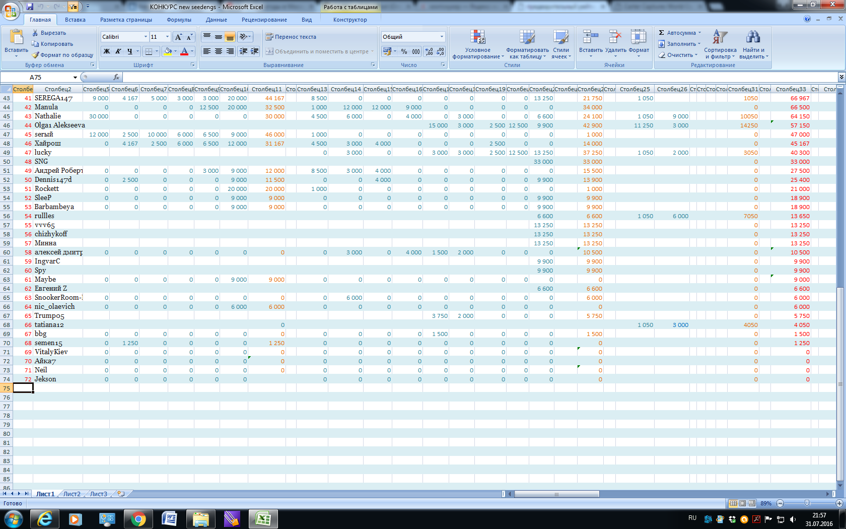This screenshot has height=529, width=846.
Task: Open the Calibri font name dropdown
Action: [x=146, y=37]
